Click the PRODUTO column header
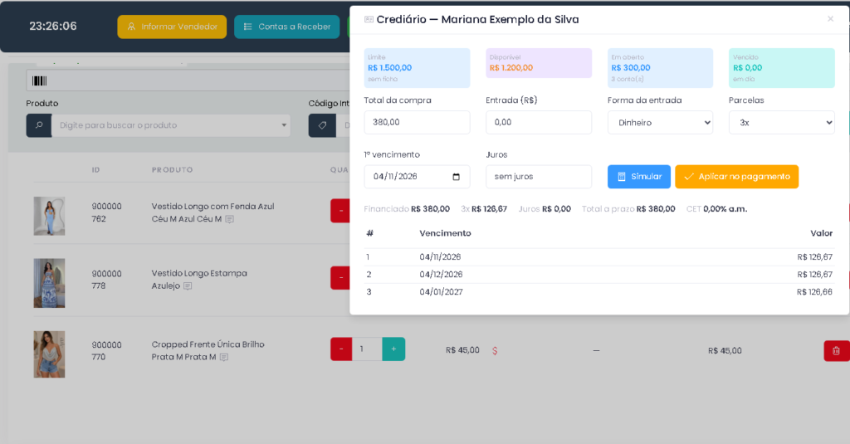Image resolution: width=850 pixels, height=444 pixels. (172, 169)
